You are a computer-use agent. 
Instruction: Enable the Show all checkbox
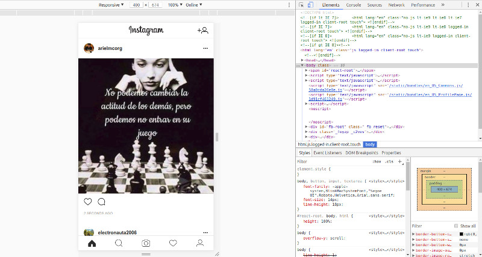coord(455,226)
